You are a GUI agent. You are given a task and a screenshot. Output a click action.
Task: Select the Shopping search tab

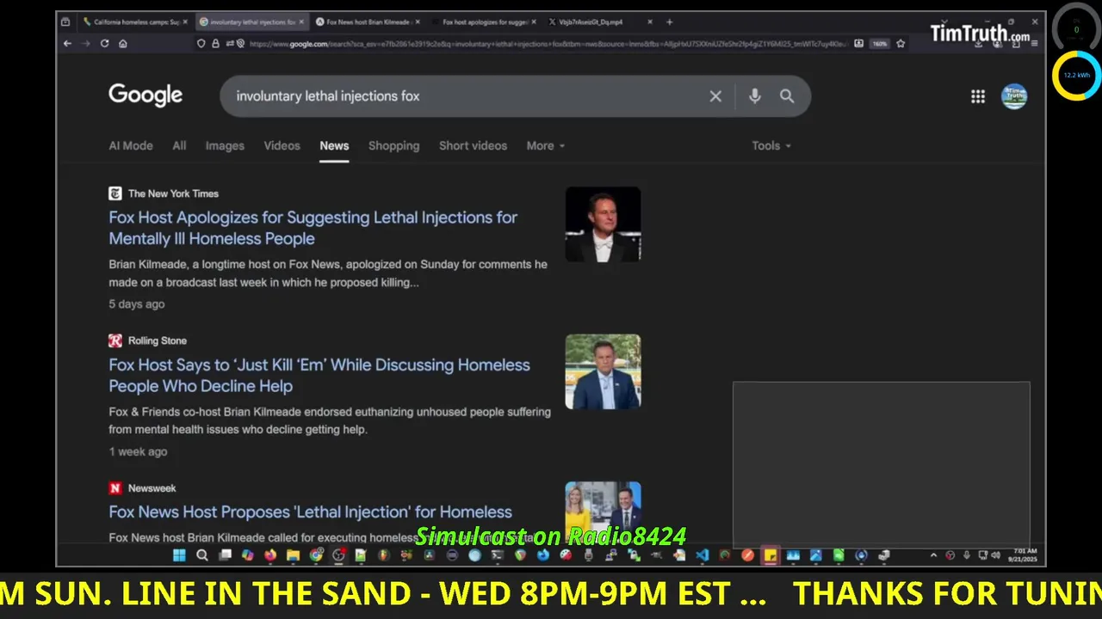[393, 145]
